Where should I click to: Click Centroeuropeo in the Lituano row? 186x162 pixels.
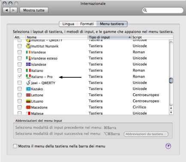(146, 101)
